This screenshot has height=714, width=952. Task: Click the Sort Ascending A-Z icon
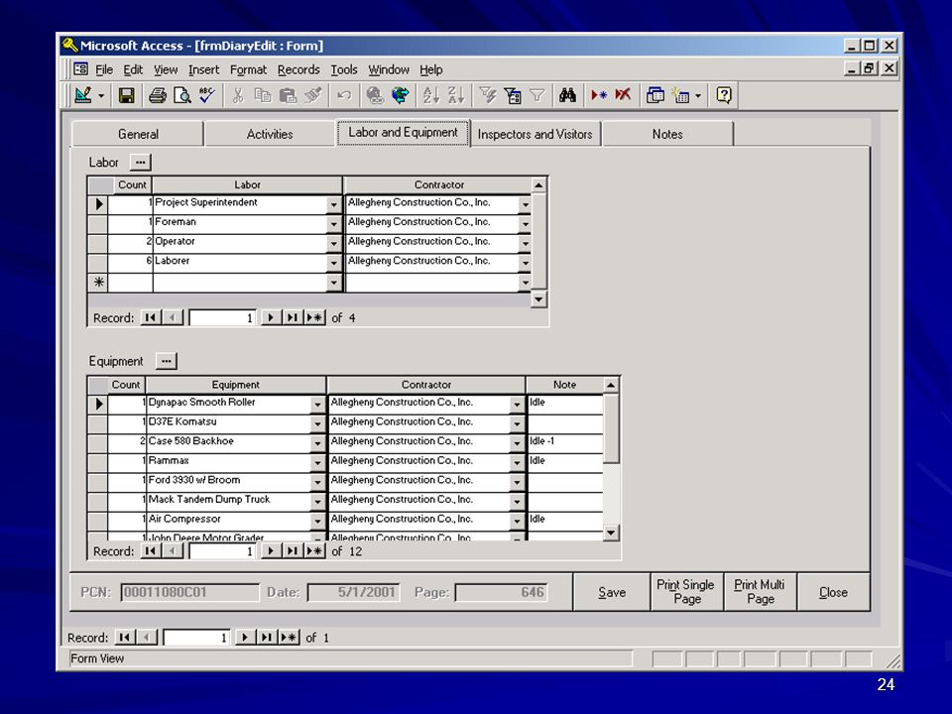[431, 95]
